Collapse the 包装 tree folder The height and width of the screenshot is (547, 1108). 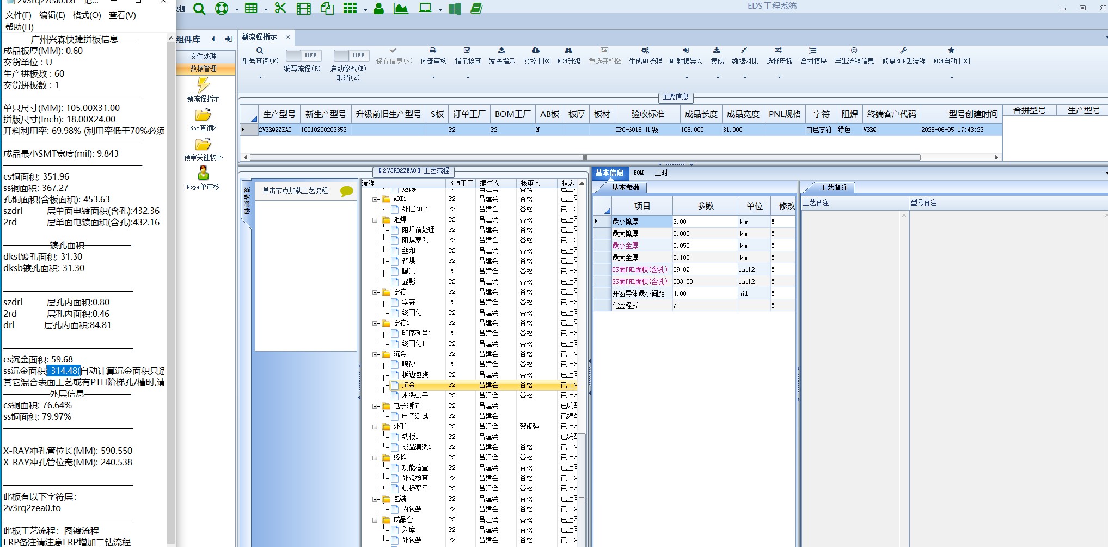click(375, 499)
